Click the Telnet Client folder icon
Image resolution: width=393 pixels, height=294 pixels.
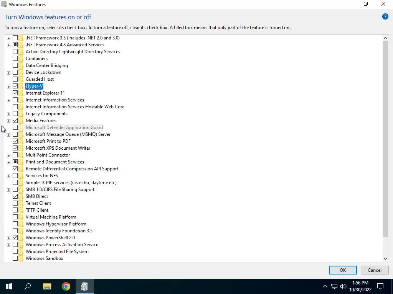[x=21, y=203]
